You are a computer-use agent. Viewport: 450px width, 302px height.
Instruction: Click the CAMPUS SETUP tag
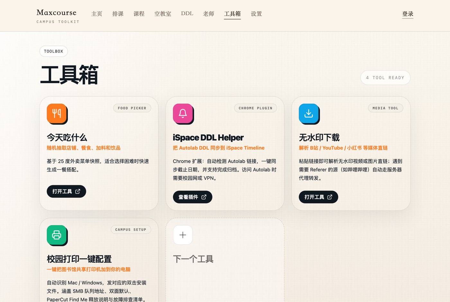[x=131, y=229]
